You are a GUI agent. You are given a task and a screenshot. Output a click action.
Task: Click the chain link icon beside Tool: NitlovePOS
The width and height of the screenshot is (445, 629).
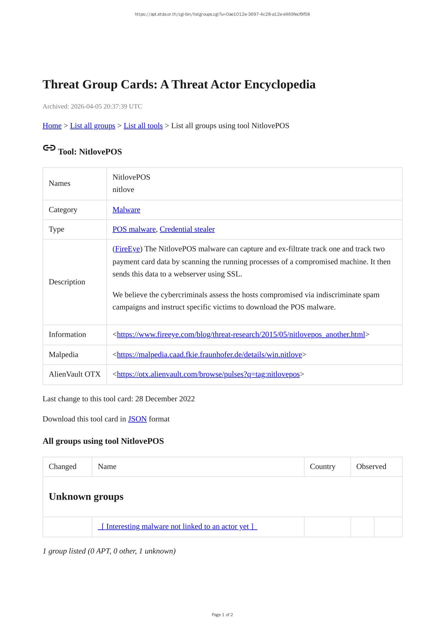(49, 148)
